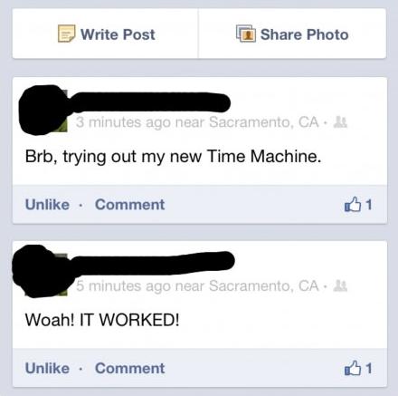Tap the thumbs-up icon on IT WORKED post
398x396 pixels.
click(353, 368)
